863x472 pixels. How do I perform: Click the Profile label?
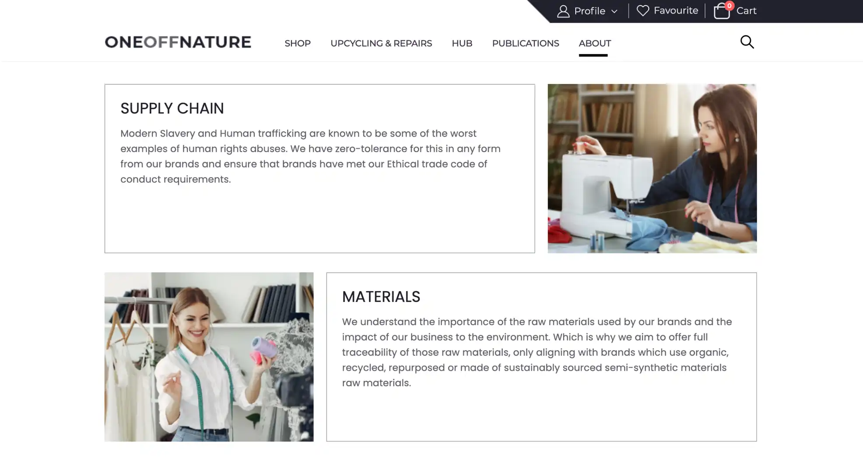tap(589, 11)
